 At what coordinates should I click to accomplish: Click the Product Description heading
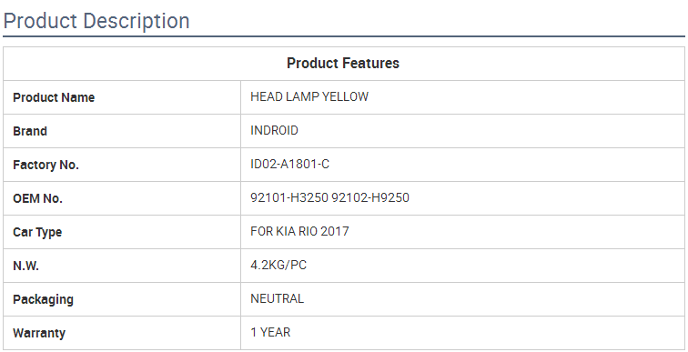[96, 21]
